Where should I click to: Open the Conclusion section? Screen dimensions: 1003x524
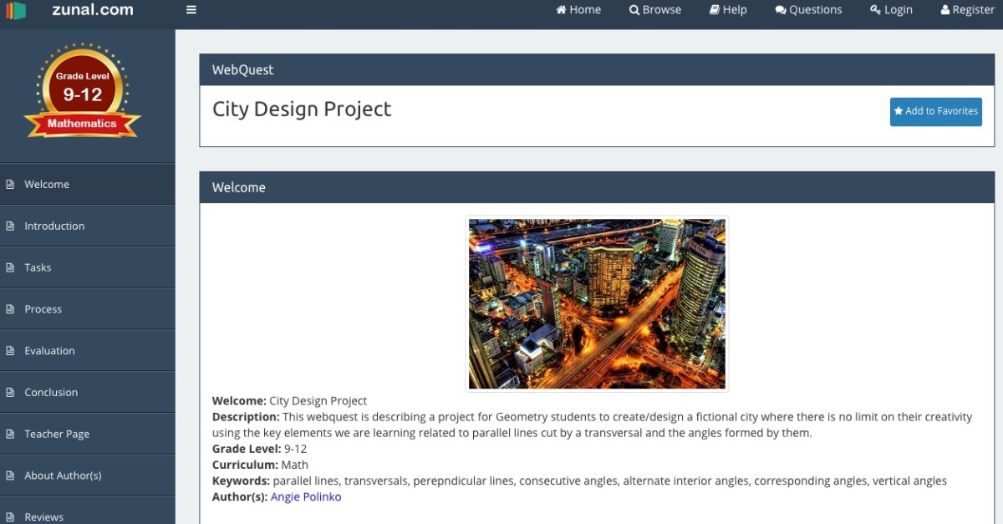tap(51, 393)
